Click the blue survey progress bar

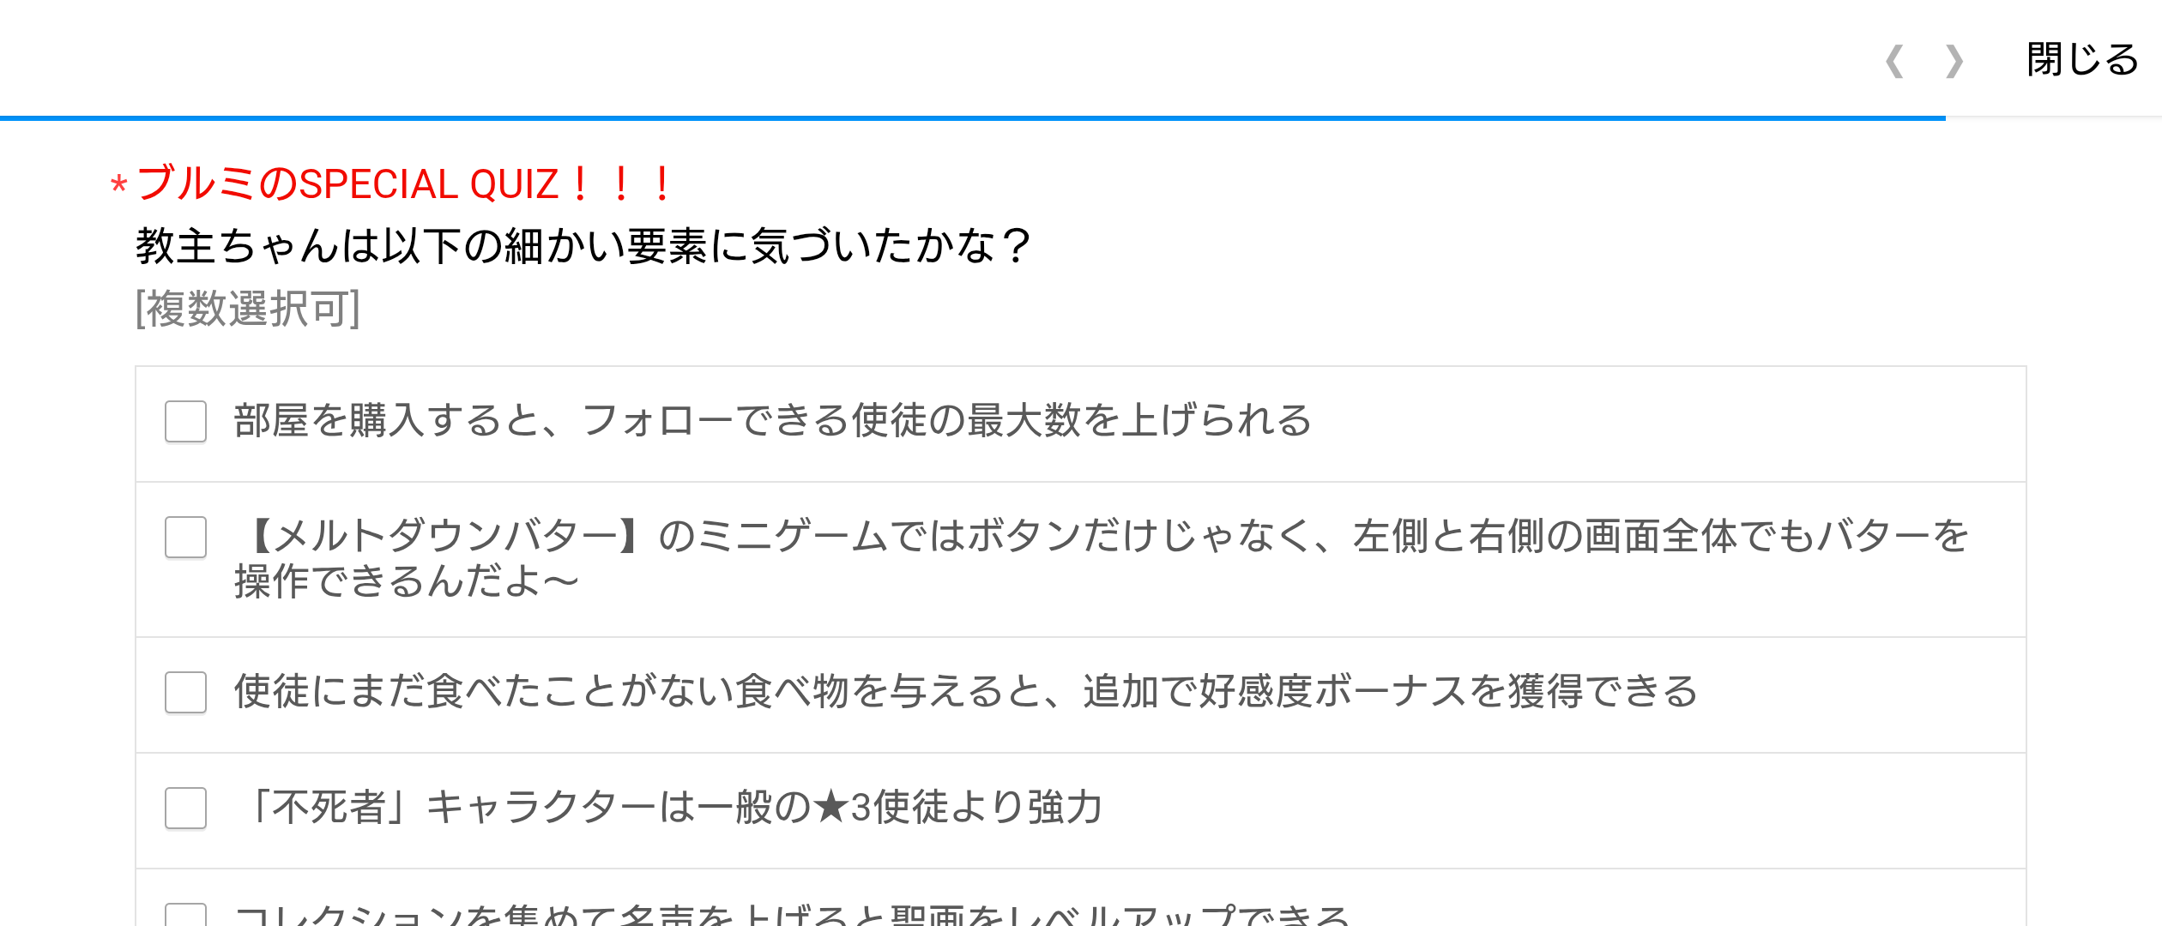point(969,117)
